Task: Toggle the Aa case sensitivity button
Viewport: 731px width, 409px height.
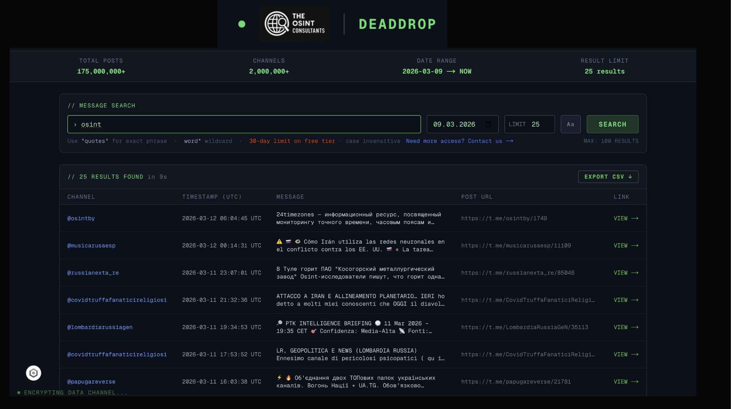Action: pyautogui.click(x=570, y=124)
